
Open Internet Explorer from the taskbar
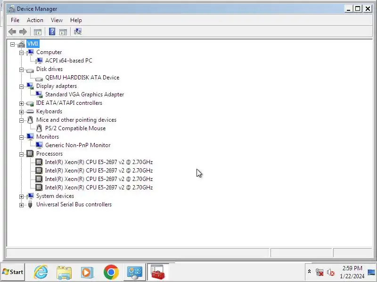point(41,272)
